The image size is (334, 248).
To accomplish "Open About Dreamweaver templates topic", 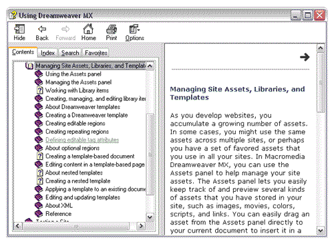I will click(83, 107).
